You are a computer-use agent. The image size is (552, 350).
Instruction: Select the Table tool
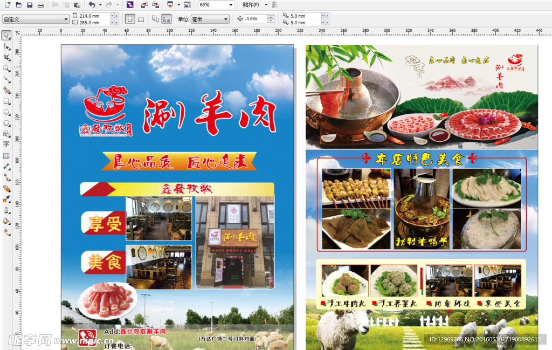(6, 156)
